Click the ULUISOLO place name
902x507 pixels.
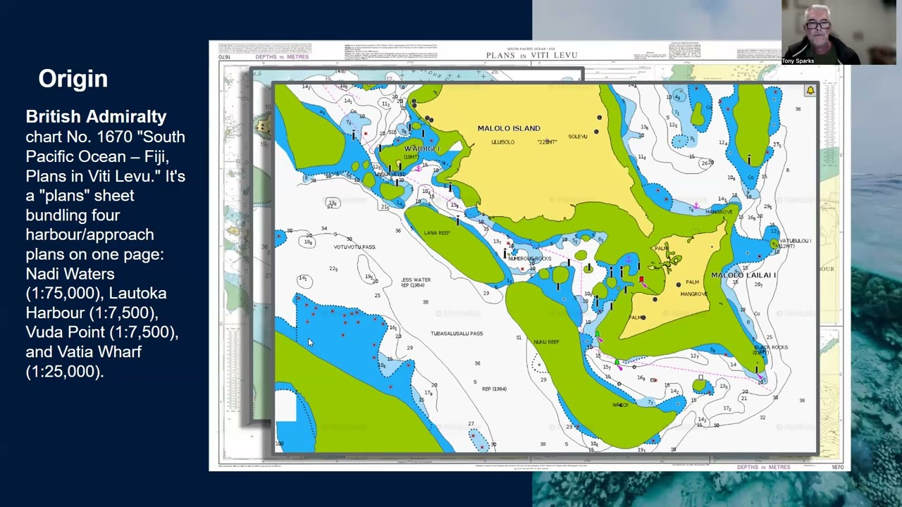502,142
